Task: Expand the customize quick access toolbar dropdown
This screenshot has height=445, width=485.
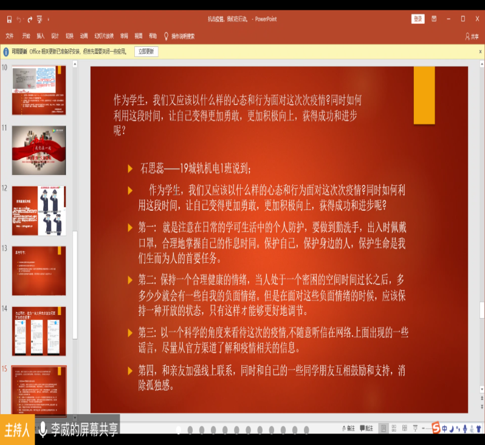Action: (x=49, y=19)
